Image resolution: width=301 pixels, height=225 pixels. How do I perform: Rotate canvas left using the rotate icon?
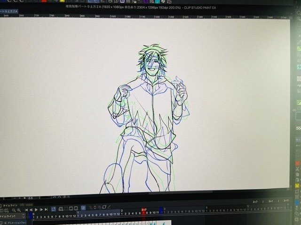pyautogui.click(x=55, y=197)
